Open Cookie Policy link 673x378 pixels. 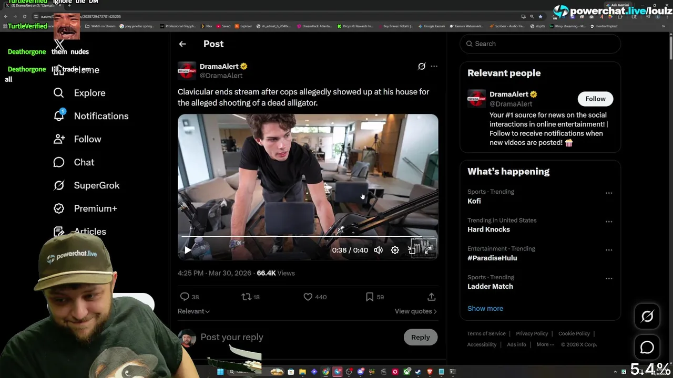click(x=574, y=334)
